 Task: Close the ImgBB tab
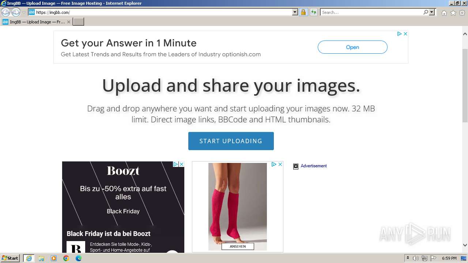(x=68, y=22)
